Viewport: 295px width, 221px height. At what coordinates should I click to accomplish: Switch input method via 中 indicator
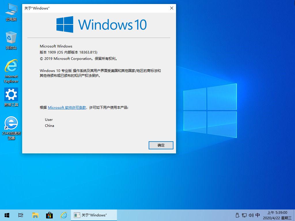[258, 215]
